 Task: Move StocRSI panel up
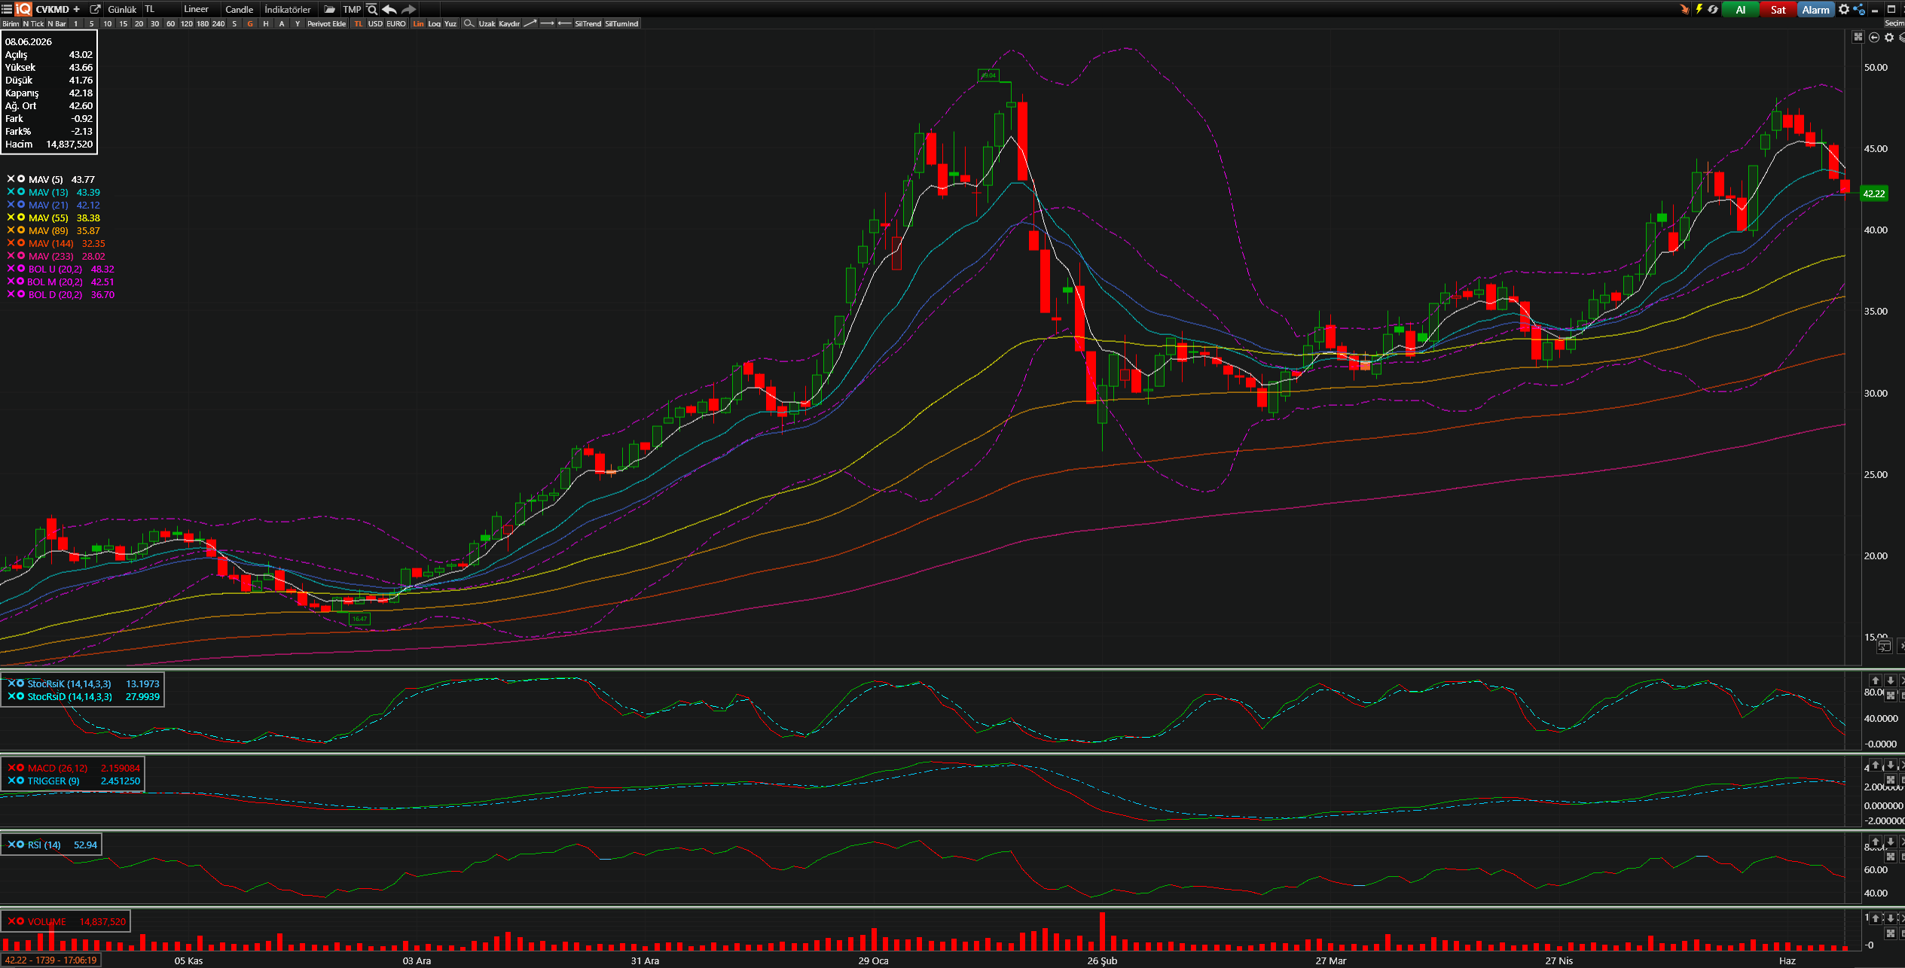click(1876, 680)
